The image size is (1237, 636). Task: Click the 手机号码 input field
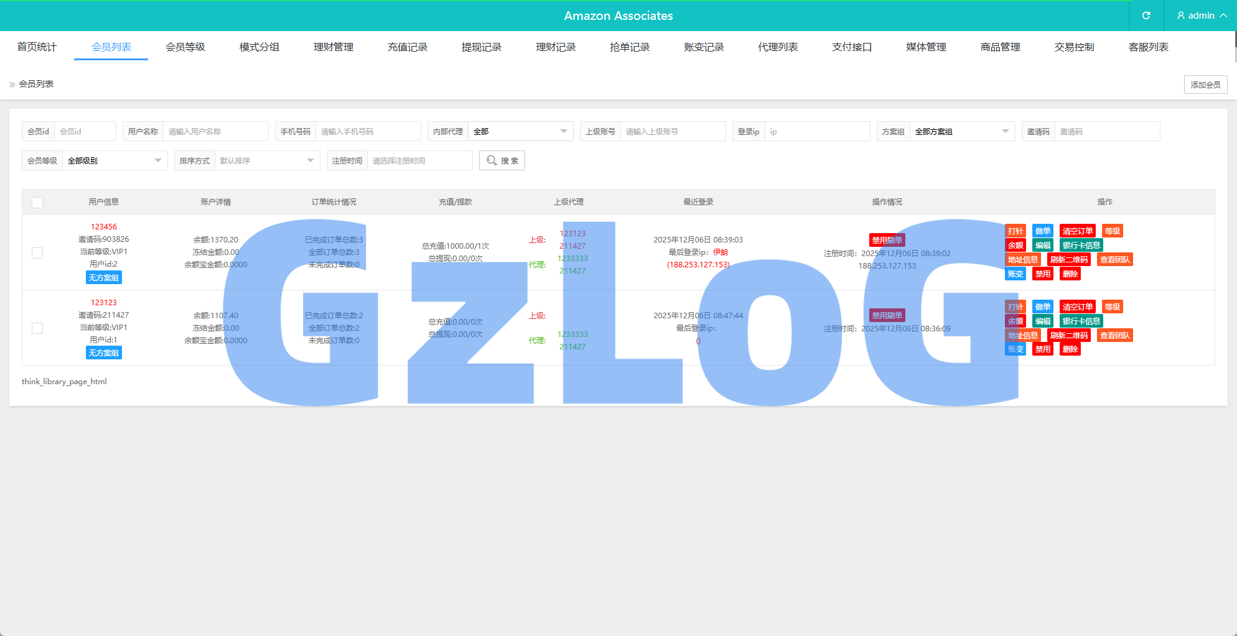point(367,132)
